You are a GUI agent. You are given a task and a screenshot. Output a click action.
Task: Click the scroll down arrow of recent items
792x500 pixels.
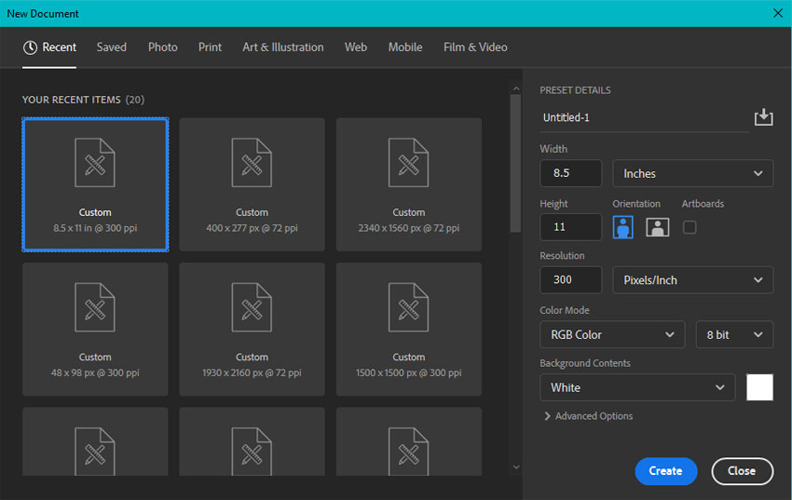515,467
